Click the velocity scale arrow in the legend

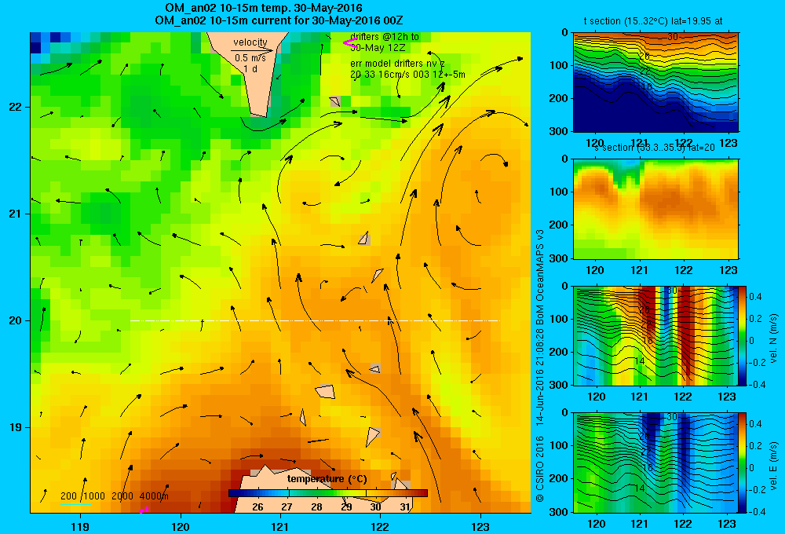pyautogui.click(x=252, y=50)
